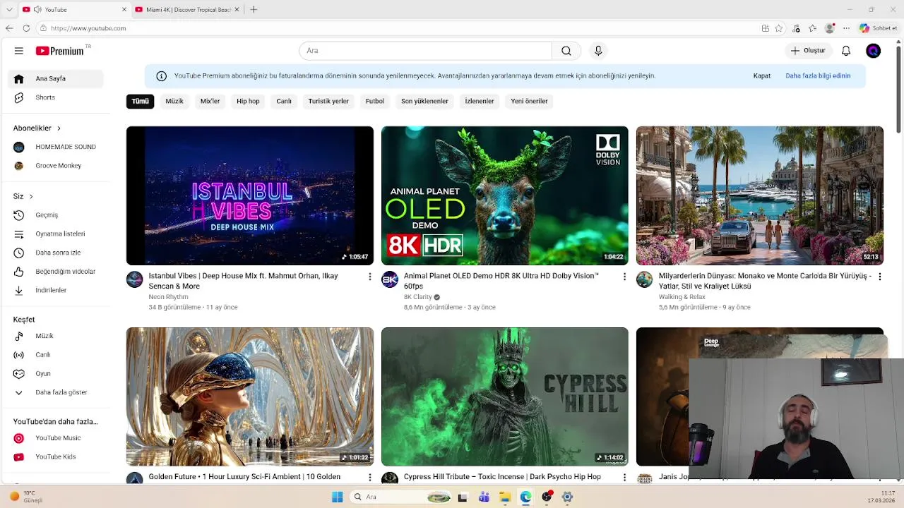Open the Windows Start menu
This screenshot has width=904, height=508.
click(338, 497)
